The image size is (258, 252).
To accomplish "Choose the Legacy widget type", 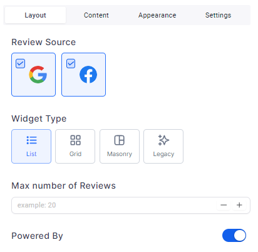I will pos(163,146).
